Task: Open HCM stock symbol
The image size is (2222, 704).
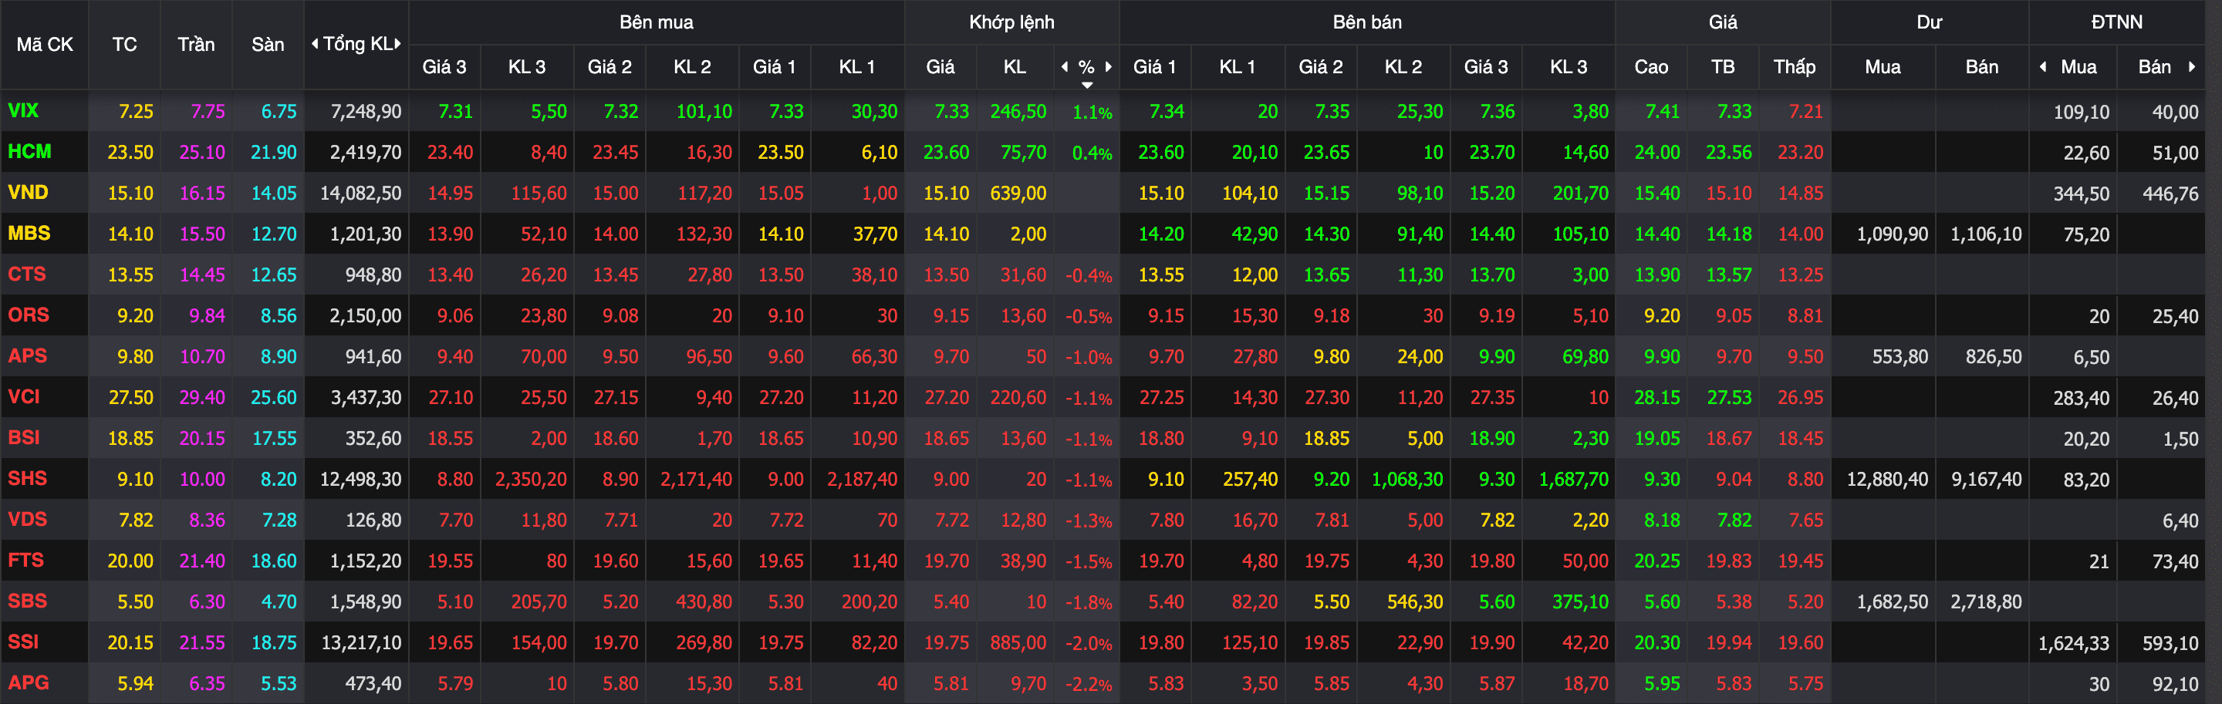Action: click(x=29, y=152)
